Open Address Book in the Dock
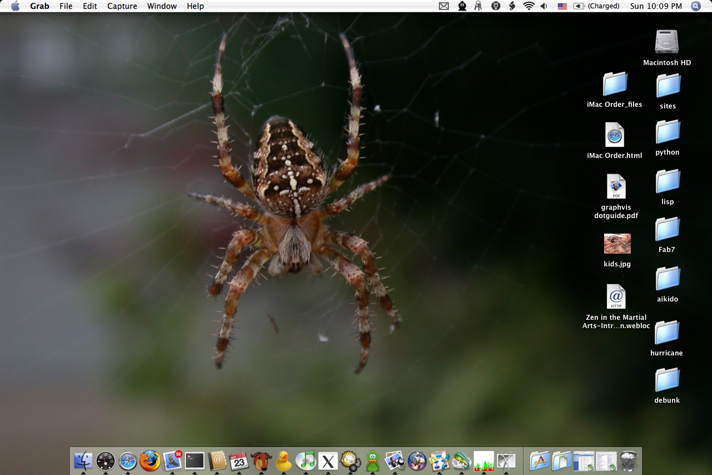Image resolution: width=712 pixels, height=475 pixels. click(x=217, y=461)
